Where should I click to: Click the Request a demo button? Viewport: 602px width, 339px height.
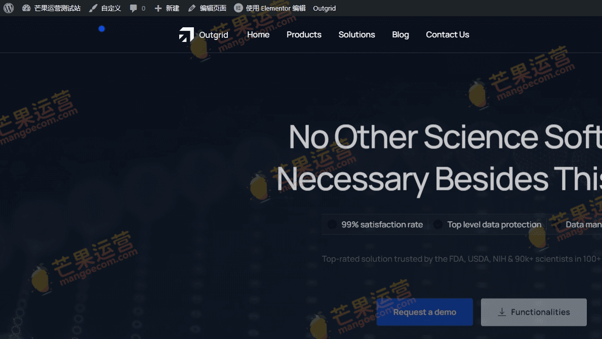[x=425, y=312]
